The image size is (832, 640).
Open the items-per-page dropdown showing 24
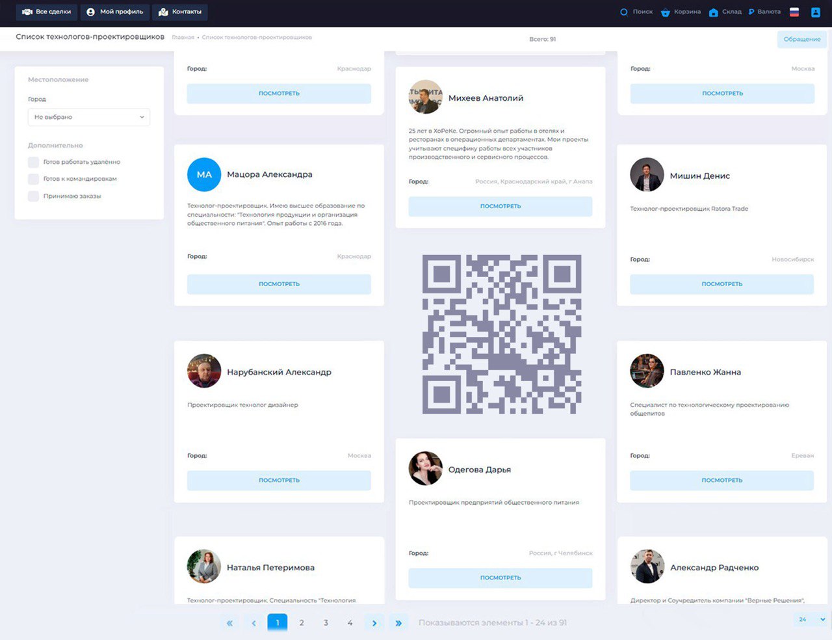pyautogui.click(x=811, y=620)
